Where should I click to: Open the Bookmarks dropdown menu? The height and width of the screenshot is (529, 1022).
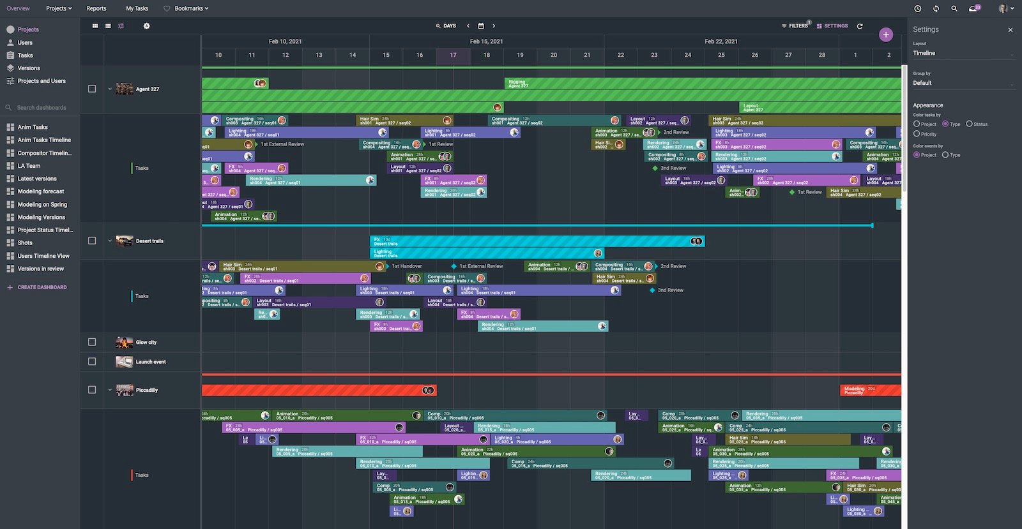191,8
